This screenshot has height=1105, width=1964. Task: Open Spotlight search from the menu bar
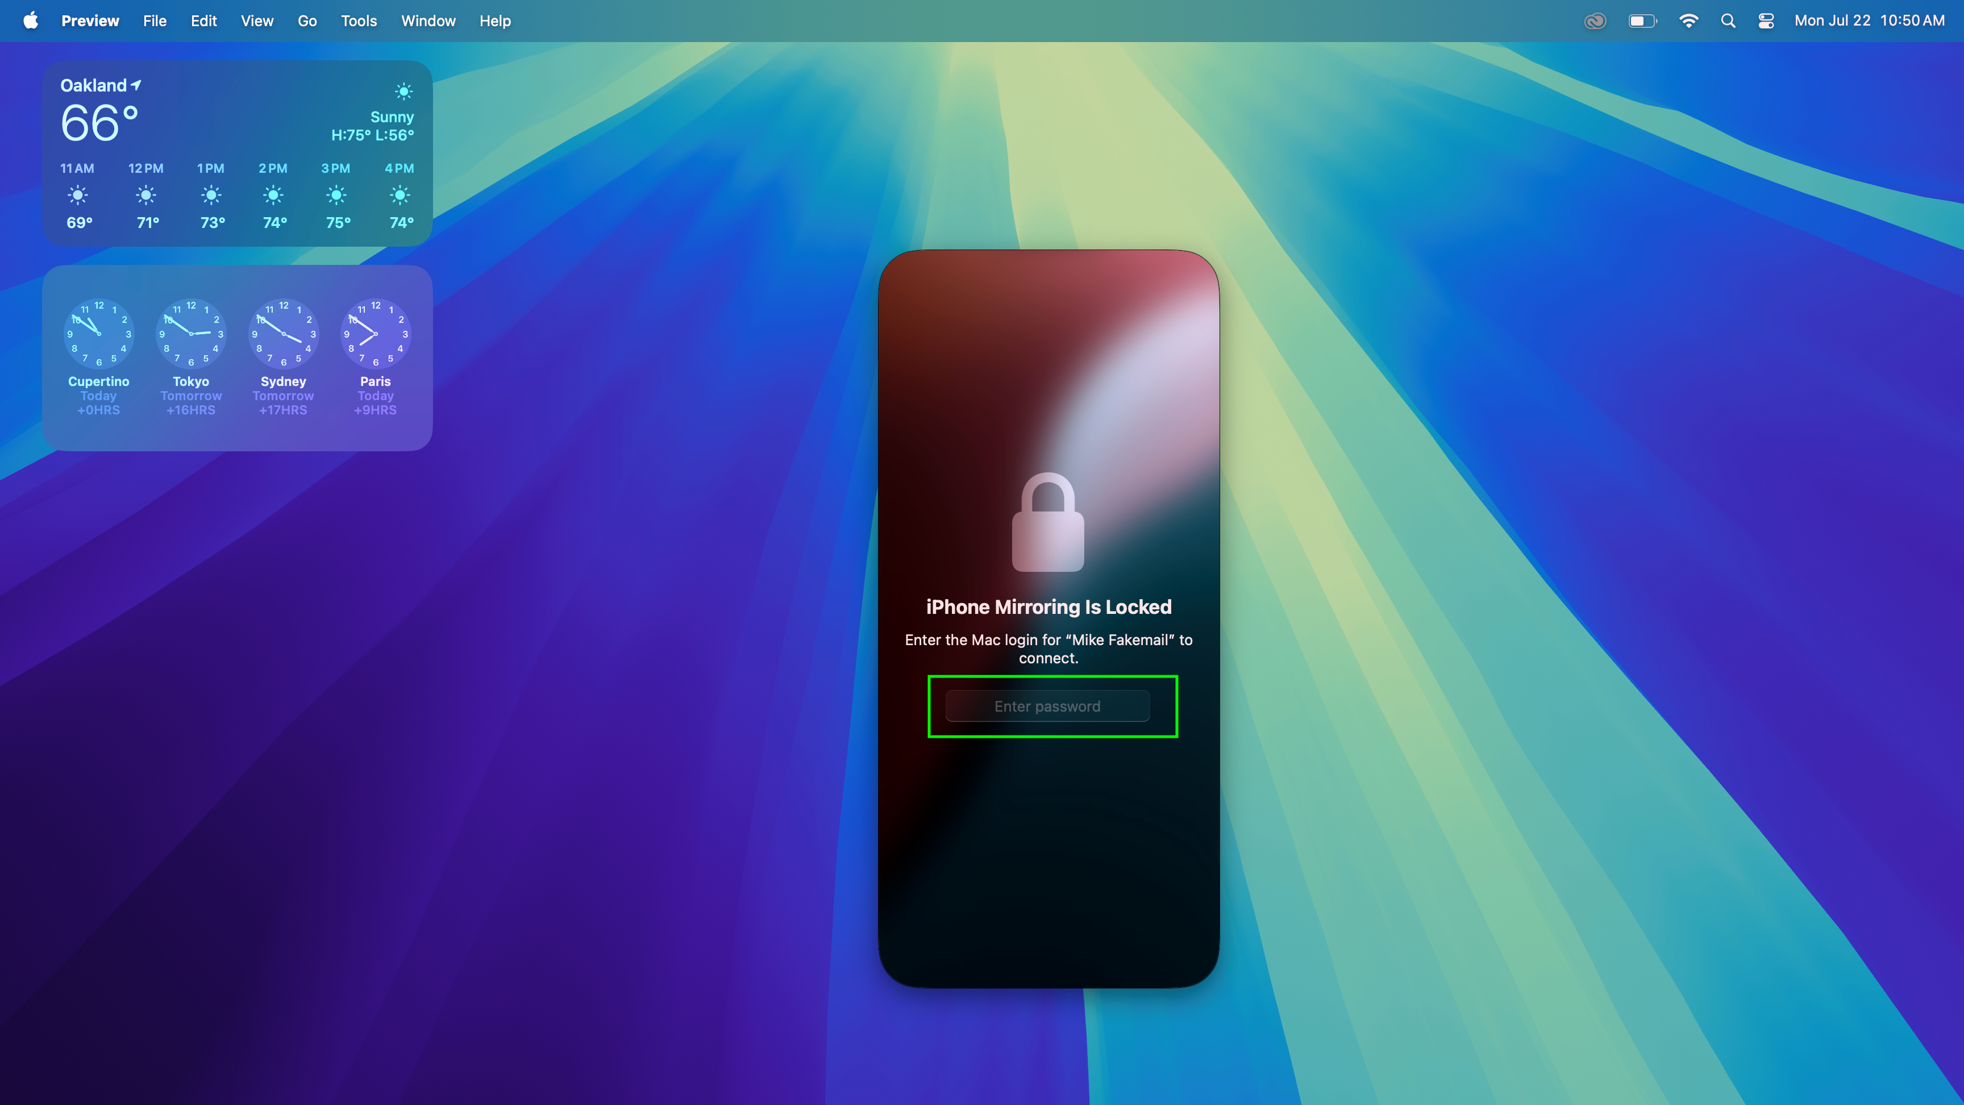click(x=1728, y=20)
